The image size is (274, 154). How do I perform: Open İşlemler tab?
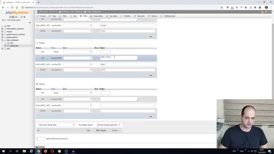[x=139, y=16]
